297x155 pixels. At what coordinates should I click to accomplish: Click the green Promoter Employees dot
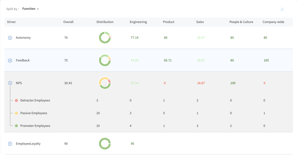[x=17, y=126]
